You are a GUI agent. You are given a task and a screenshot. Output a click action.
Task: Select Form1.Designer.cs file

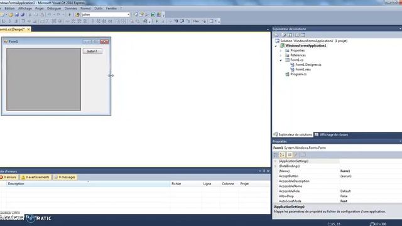(x=308, y=65)
